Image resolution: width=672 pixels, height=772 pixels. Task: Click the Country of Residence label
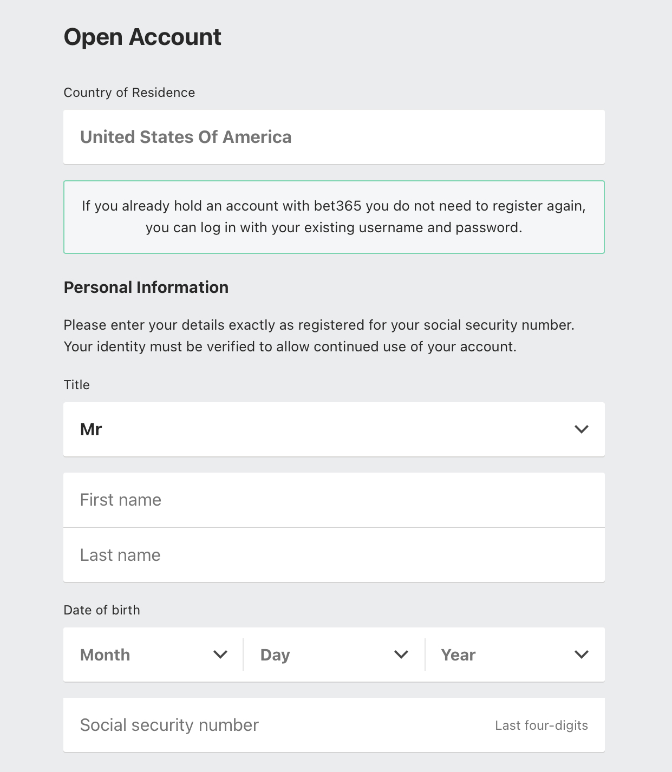[x=129, y=93]
